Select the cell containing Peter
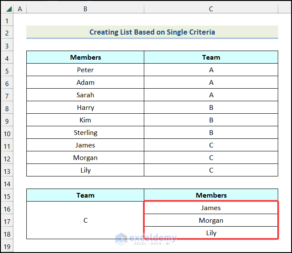The height and width of the screenshot is (253, 292). (x=86, y=70)
